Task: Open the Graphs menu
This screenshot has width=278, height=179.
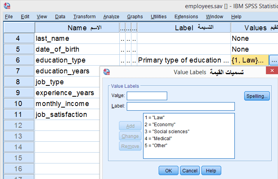Action: [x=135, y=17]
